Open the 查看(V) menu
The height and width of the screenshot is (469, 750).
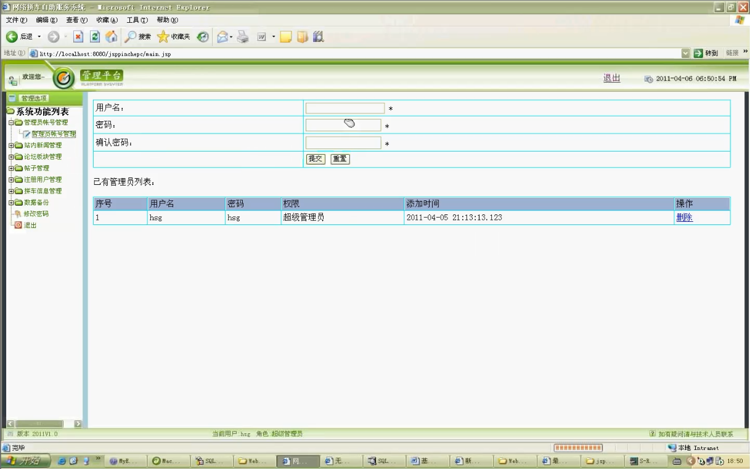point(77,20)
